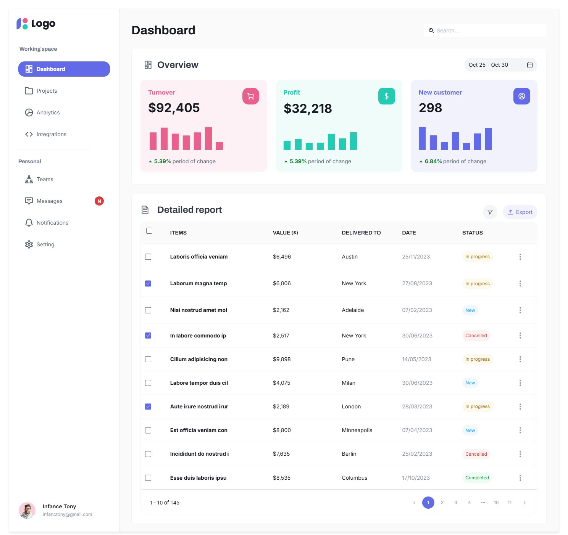Select the tallest pink Turnover chart bar
The height and width of the screenshot is (535, 568).
point(208,138)
